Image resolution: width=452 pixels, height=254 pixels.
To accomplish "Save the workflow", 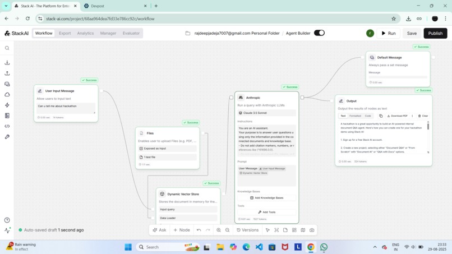I will click(412, 33).
